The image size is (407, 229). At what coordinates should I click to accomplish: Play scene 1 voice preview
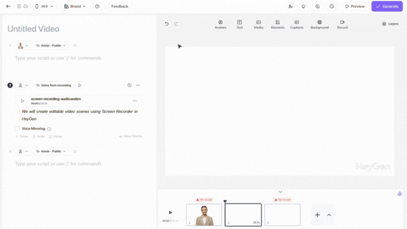[x=75, y=46]
